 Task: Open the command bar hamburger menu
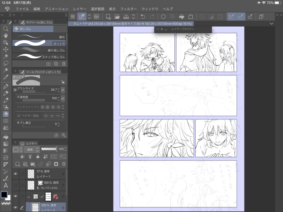(73, 17)
